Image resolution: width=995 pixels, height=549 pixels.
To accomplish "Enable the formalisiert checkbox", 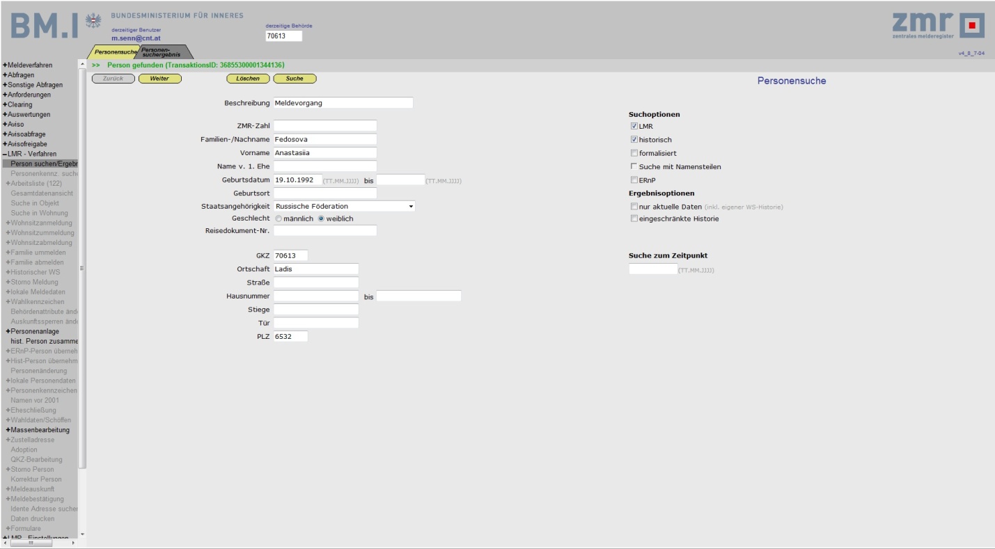I will 634,153.
